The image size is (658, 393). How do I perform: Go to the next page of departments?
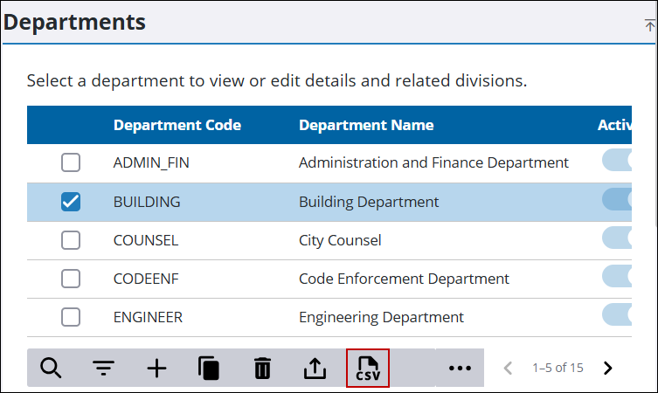pyautogui.click(x=607, y=369)
